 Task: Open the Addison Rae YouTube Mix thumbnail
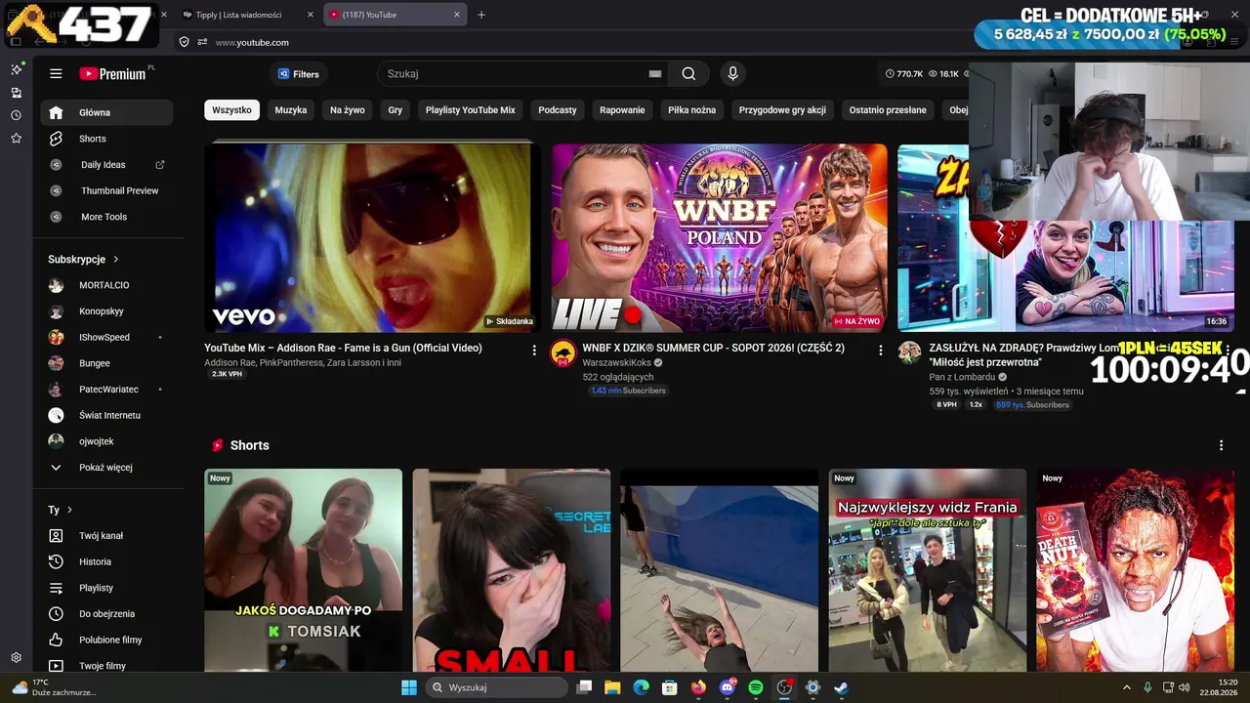click(x=372, y=237)
